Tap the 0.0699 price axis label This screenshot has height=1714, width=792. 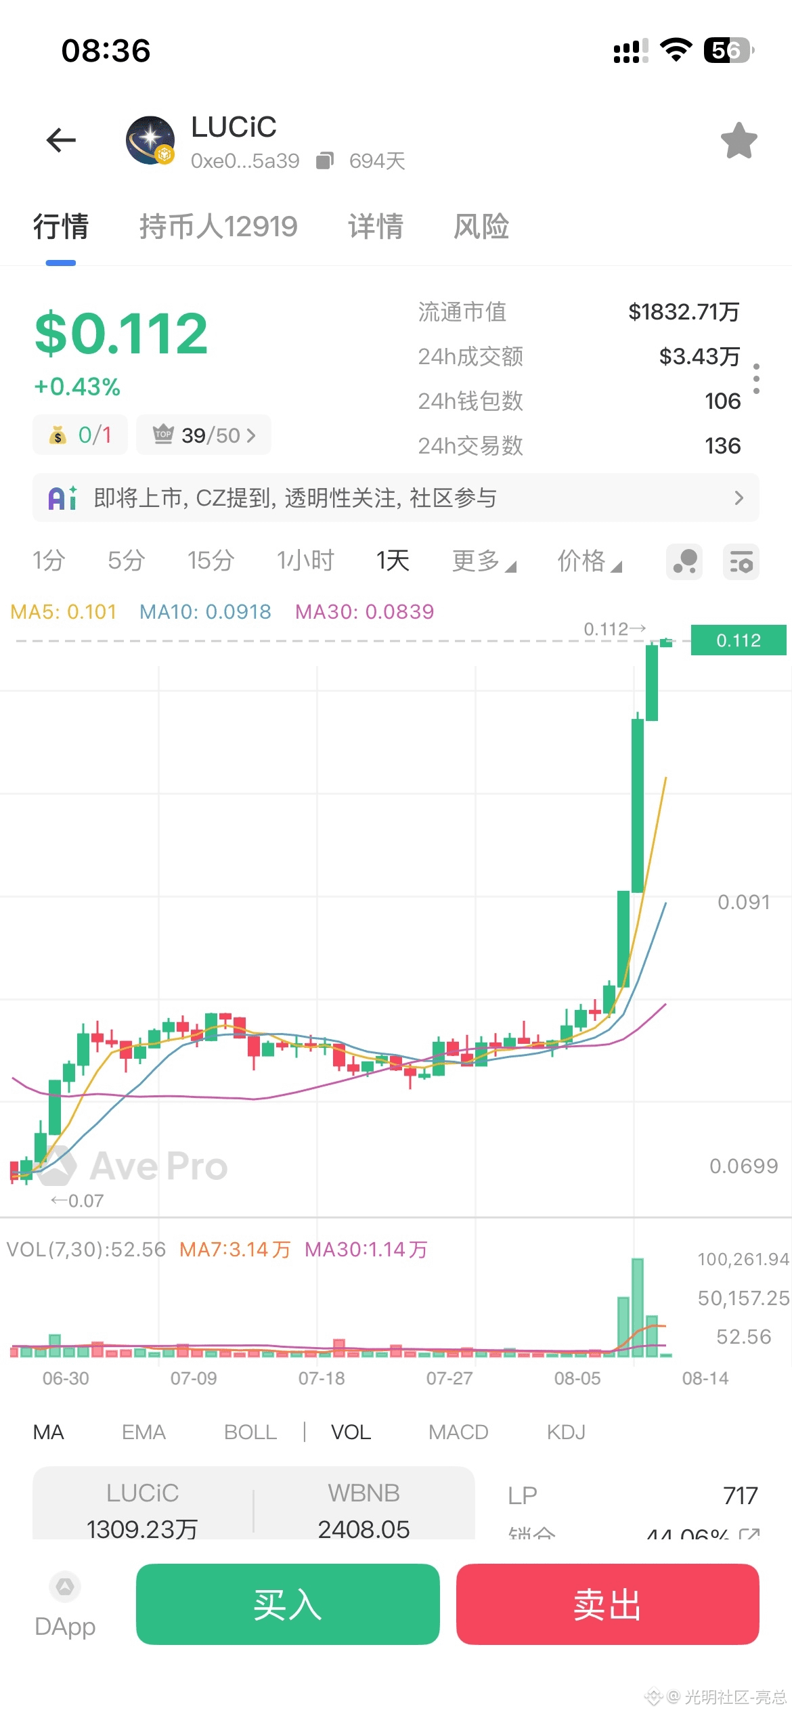tap(744, 1166)
